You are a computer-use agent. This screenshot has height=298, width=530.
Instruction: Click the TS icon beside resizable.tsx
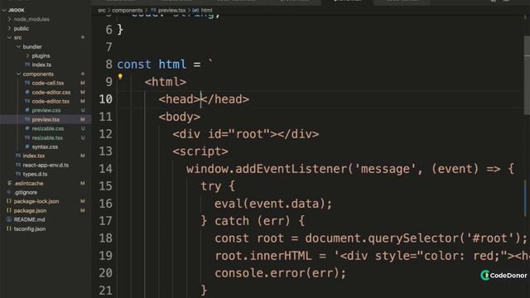coord(27,137)
